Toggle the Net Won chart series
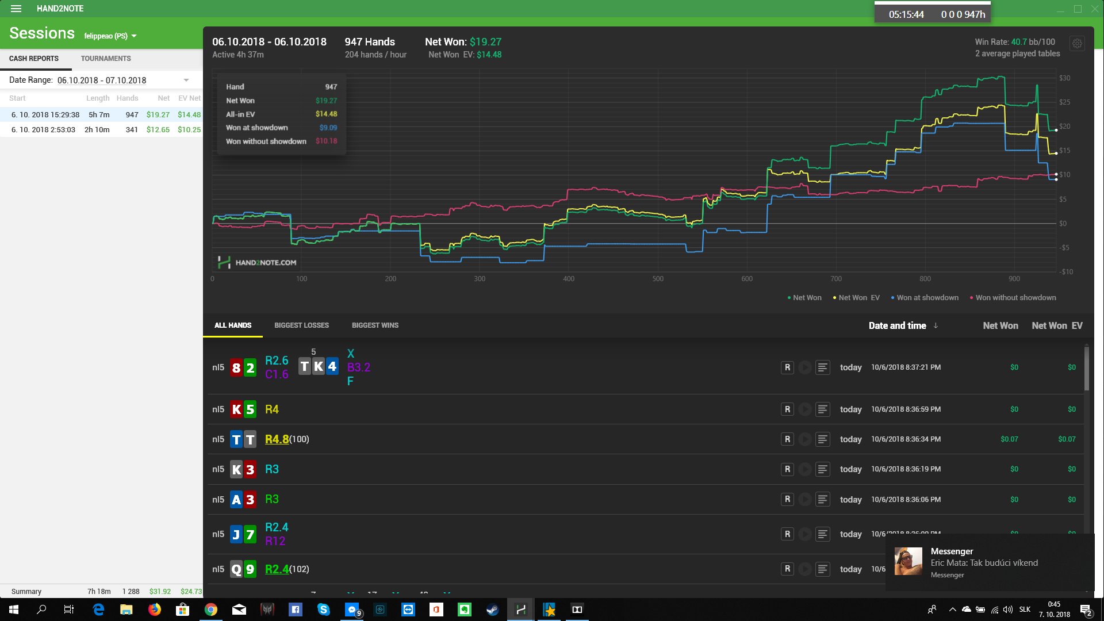The image size is (1104, 621). coord(804,298)
